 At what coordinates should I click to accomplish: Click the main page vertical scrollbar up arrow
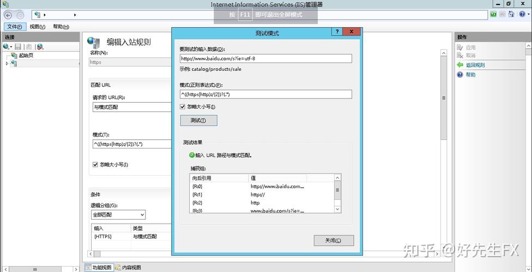coord(444,53)
